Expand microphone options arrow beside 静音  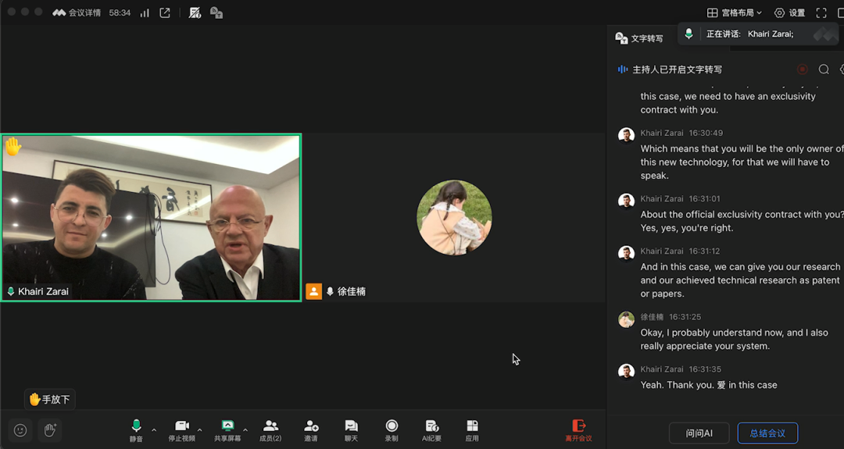click(154, 429)
